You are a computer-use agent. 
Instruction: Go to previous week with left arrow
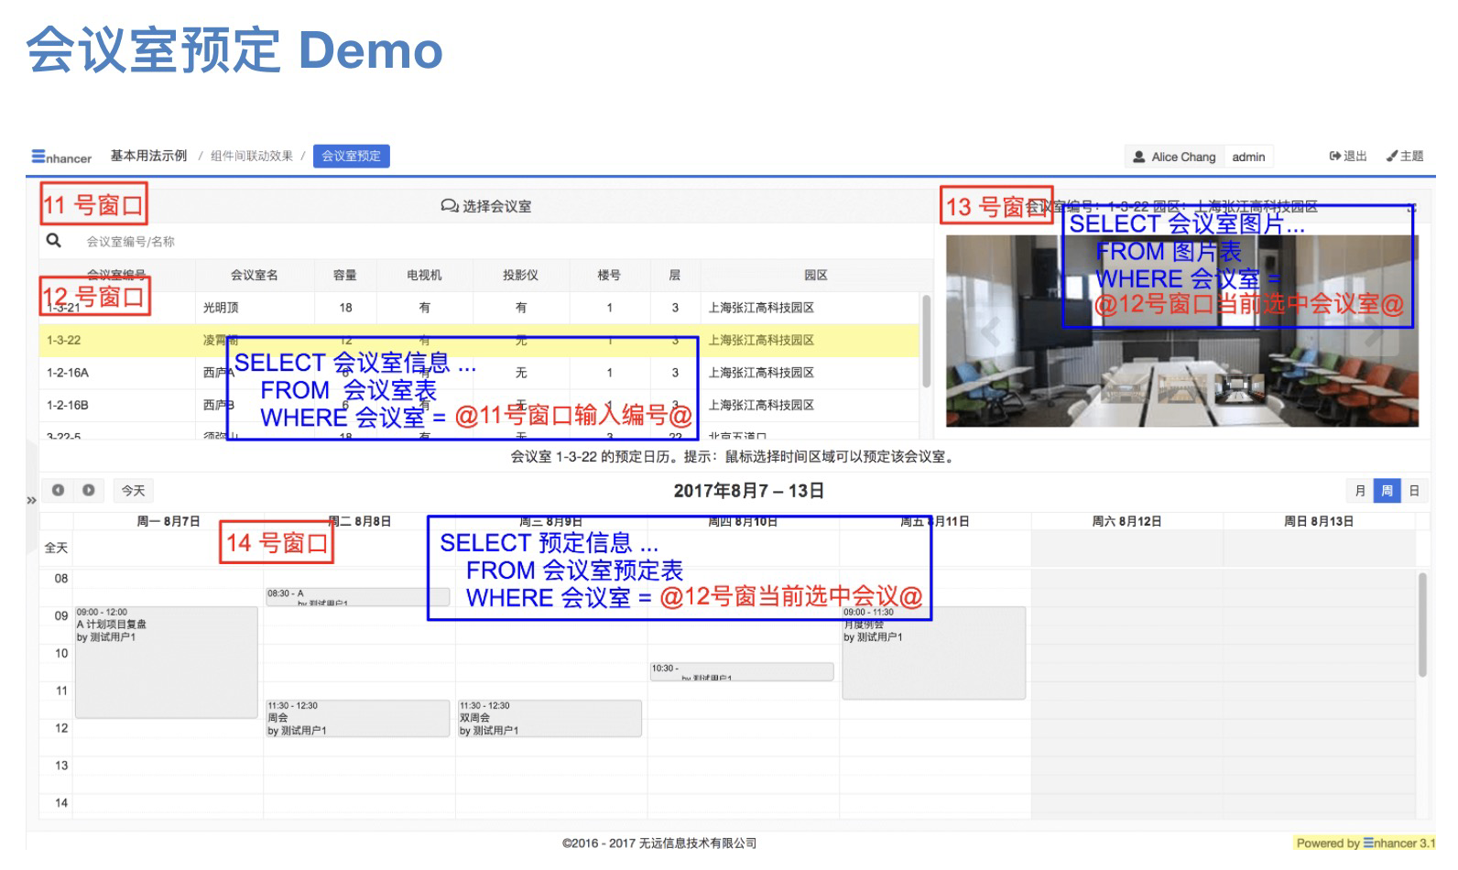point(59,490)
